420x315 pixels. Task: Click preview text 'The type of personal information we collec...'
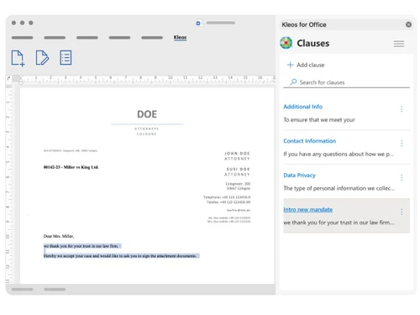pyautogui.click(x=339, y=188)
